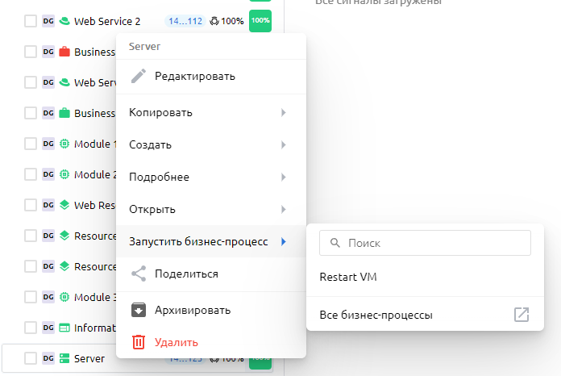Select Запустить бизнес-процесс menu entry
Viewport: 561px width, 376px height.
[198, 241]
